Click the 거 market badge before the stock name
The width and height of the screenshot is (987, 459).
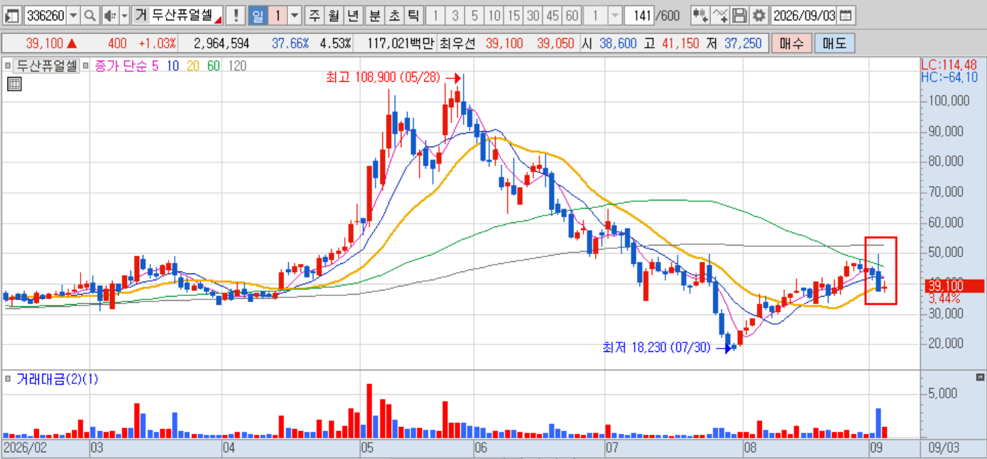click(x=141, y=16)
